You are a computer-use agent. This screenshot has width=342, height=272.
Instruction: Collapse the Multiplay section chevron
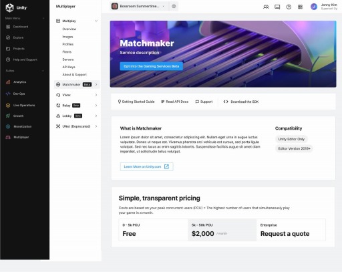tap(96, 21)
